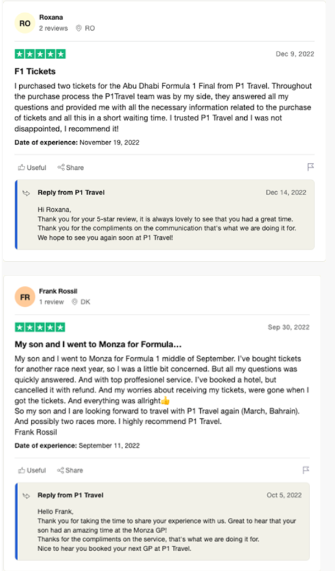Open "My son and I went to Monza" title

point(97,345)
